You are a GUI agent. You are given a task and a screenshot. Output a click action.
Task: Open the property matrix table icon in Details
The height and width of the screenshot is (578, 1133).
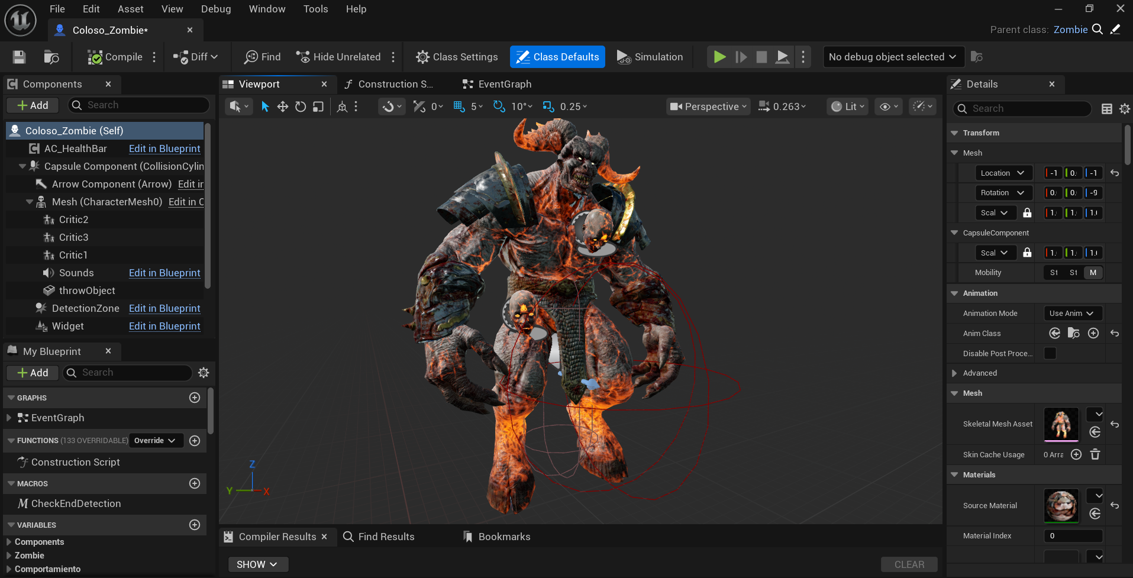(x=1107, y=109)
